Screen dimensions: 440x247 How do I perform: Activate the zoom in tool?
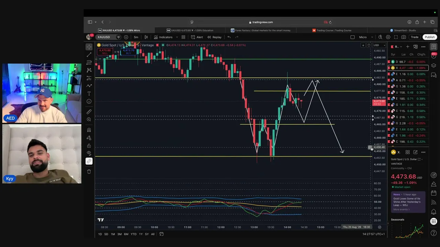[x=89, y=119]
